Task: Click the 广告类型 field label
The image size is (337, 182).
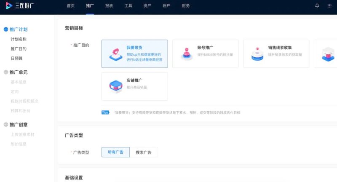Action: click(81, 153)
